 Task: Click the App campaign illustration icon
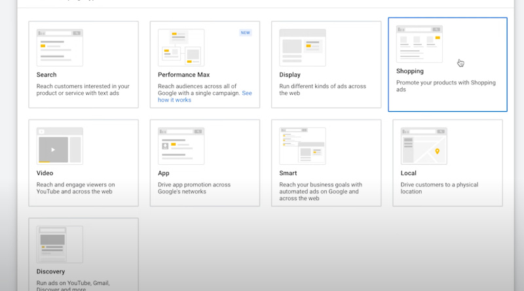coord(181,146)
